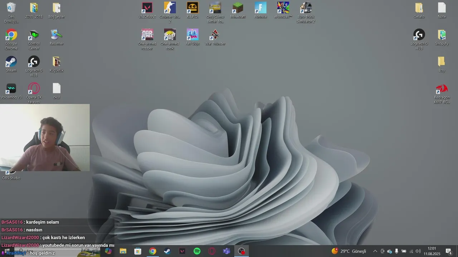The height and width of the screenshot is (257, 458).
Task: Launch the One-armed cook shortcut
Action: pos(170,39)
